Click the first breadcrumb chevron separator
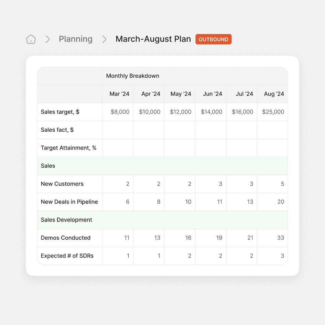Viewport: 325px width, 325px height. 47,39
